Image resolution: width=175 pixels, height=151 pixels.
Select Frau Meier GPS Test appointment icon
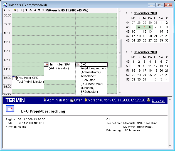14,78
